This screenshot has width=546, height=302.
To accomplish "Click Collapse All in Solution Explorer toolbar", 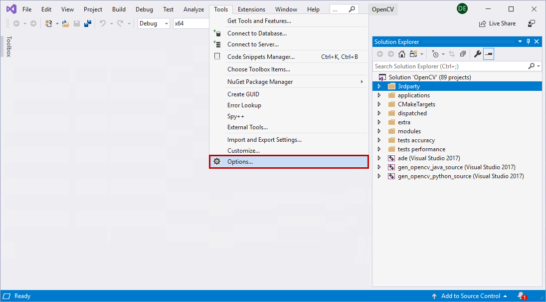I will pyautogui.click(x=463, y=54).
